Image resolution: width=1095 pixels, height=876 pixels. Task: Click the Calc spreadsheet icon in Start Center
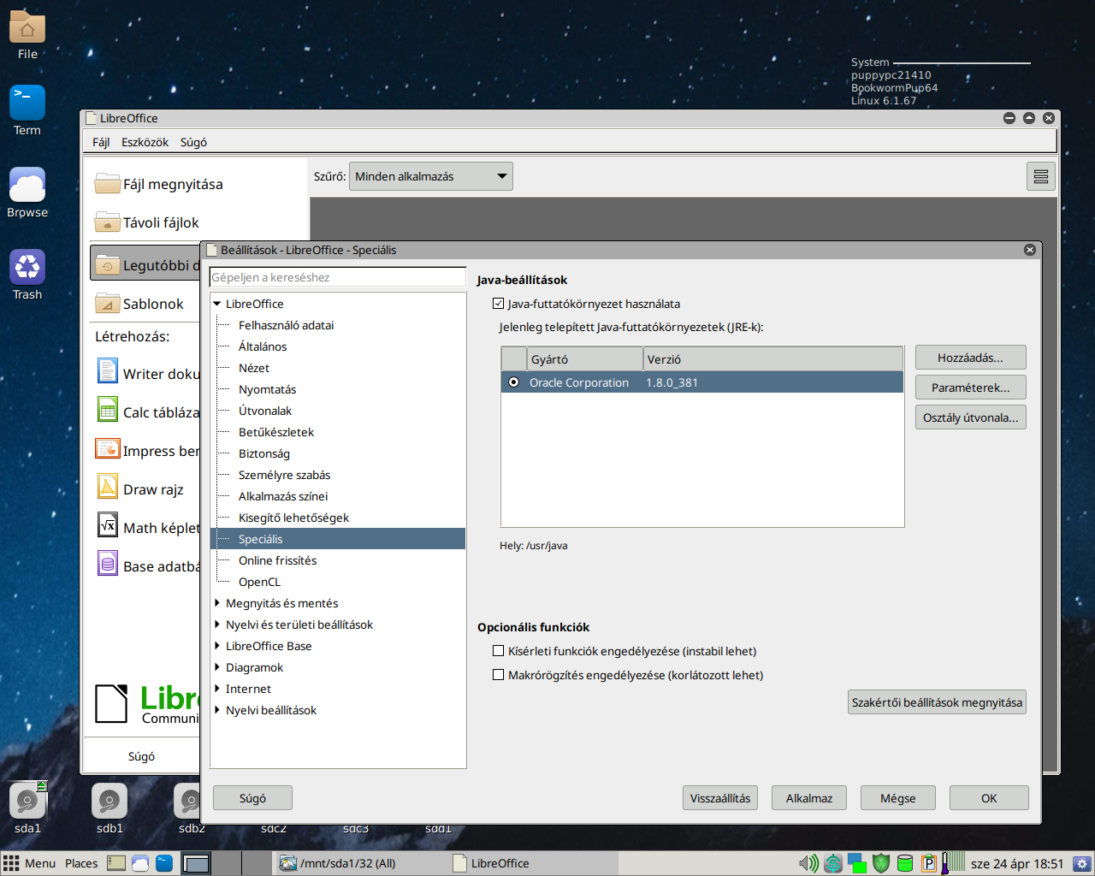tap(108, 410)
